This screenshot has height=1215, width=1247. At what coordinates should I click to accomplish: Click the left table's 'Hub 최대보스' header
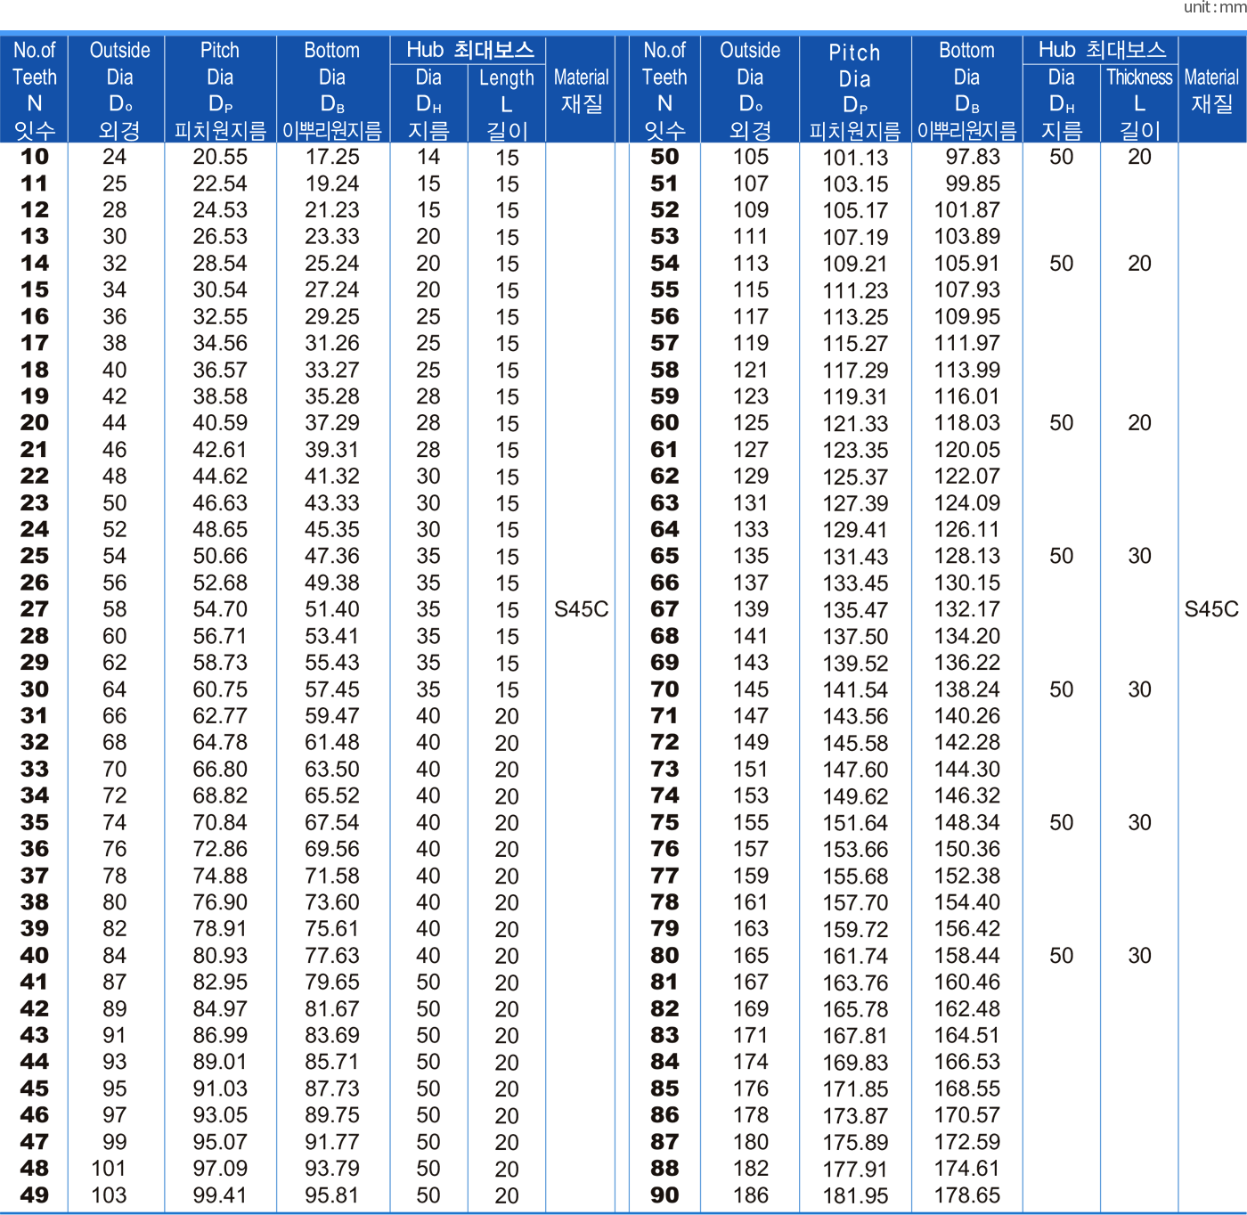pos(469,50)
